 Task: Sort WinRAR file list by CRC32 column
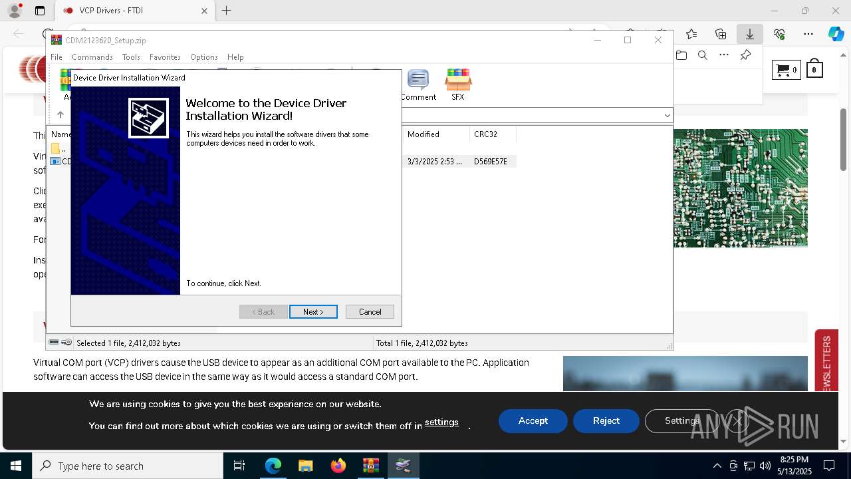point(493,134)
